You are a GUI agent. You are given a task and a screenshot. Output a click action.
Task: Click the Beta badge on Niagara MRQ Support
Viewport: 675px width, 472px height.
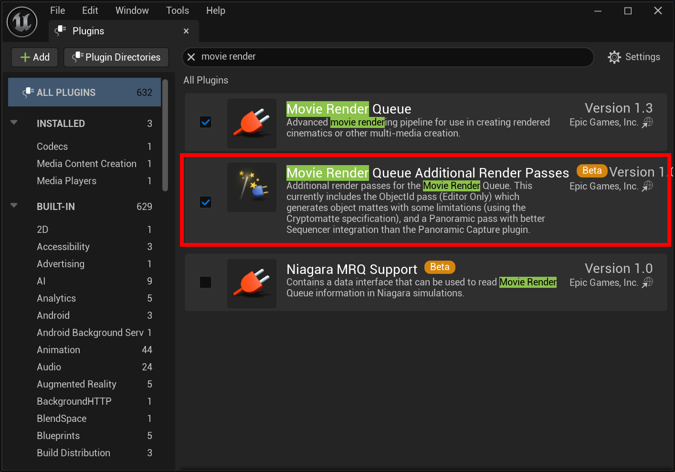(440, 267)
